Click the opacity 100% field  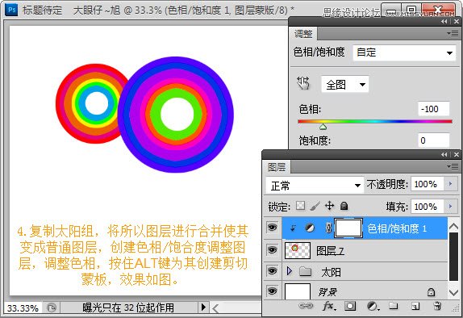(x=428, y=184)
